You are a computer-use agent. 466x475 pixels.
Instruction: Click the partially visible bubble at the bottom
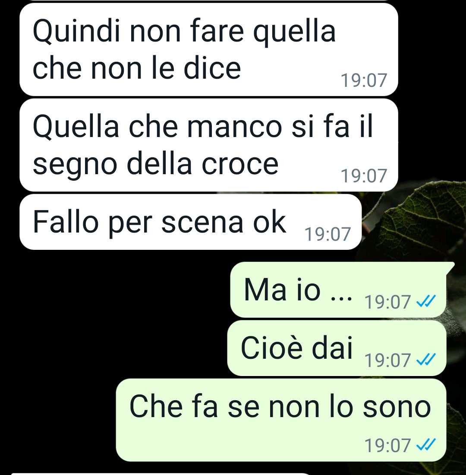[160, 473]
